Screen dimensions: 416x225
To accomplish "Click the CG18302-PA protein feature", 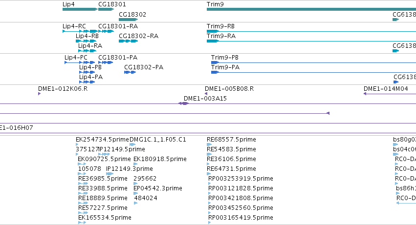I will click(x=130, y=72).
